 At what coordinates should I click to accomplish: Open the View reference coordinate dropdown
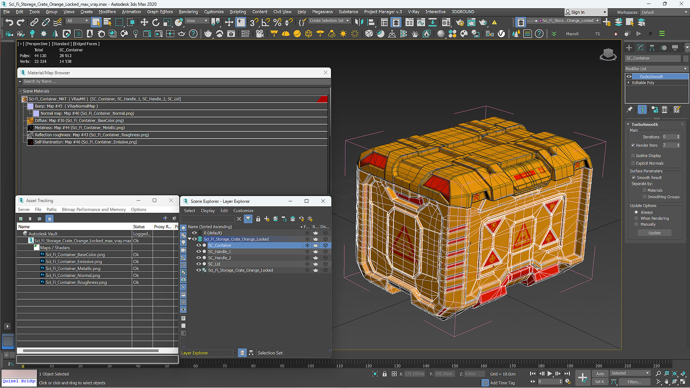[x=197, y=21]
